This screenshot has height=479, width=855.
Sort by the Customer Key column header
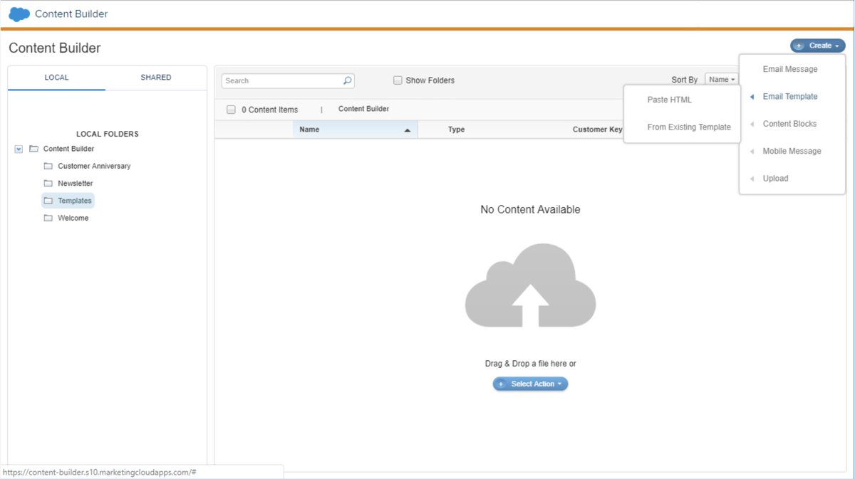pyautogui.click(x=597, y=130)
